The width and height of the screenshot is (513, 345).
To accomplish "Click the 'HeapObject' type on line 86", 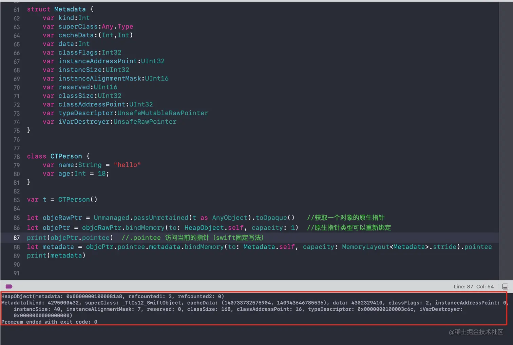I will pyautogui.click(x=204, y=228).
